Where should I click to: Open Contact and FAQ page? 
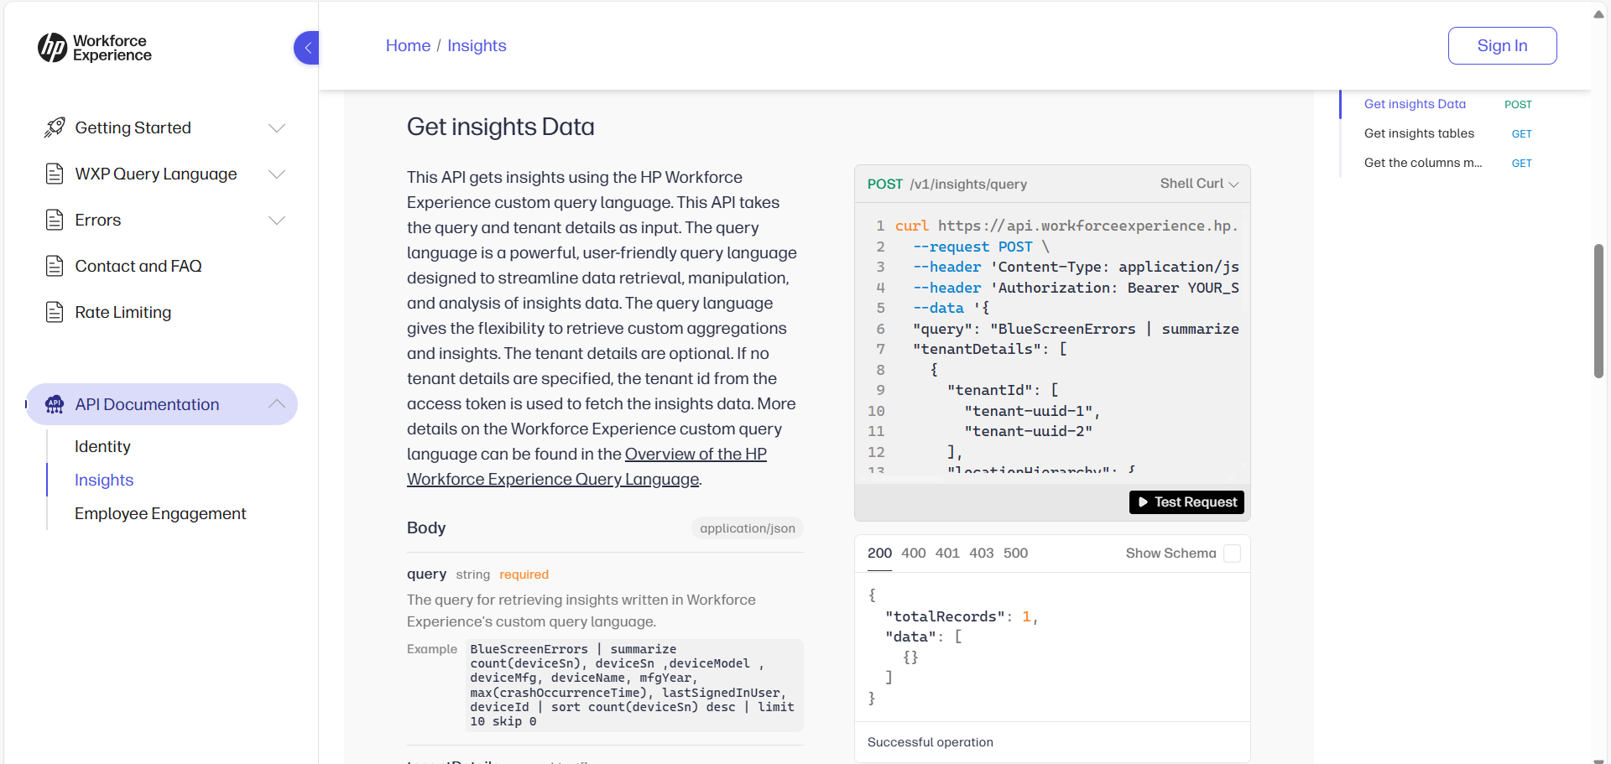coord(138,266)
